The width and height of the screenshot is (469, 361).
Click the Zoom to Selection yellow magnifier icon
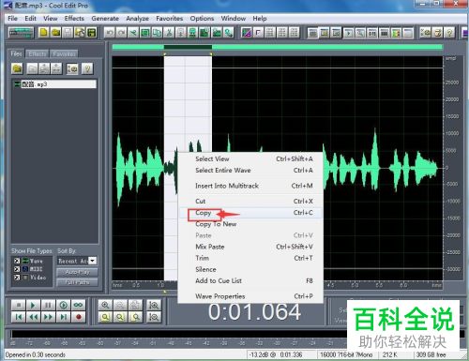[105, 317]
